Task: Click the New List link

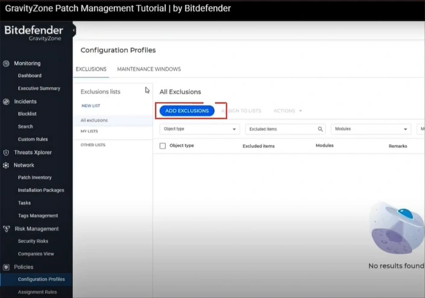Action: (91, 106)
